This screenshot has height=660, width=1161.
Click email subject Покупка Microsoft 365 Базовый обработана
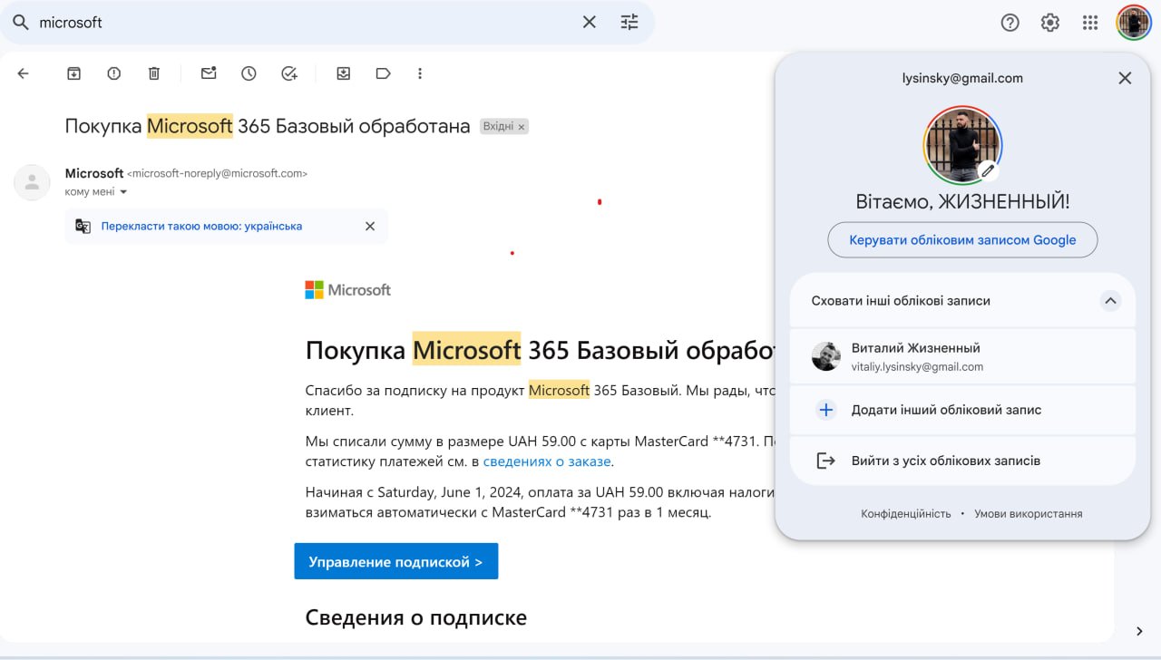(x=268, y=126)
